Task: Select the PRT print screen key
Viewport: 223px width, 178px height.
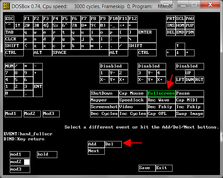Action: [x=171, y=19]
